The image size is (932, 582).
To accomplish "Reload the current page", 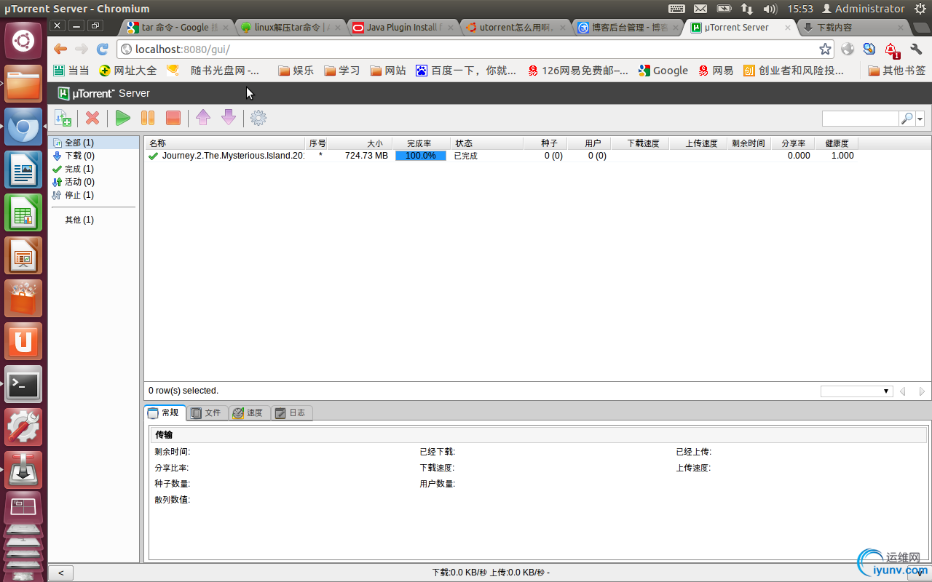I will 103,49.
